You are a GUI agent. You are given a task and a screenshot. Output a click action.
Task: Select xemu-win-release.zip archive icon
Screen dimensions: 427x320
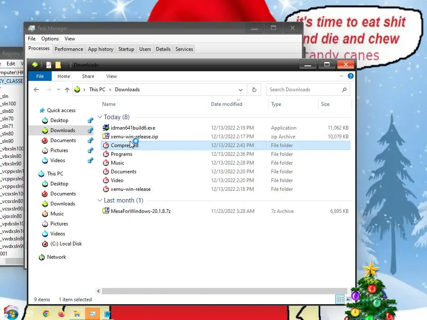point(105,136)
